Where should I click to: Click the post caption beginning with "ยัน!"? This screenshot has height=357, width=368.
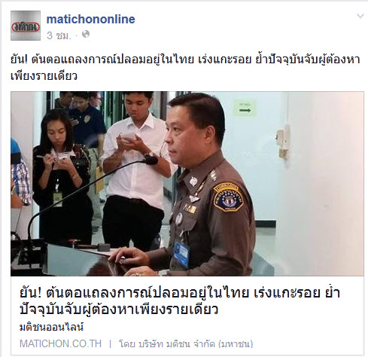tap(185, 68)
